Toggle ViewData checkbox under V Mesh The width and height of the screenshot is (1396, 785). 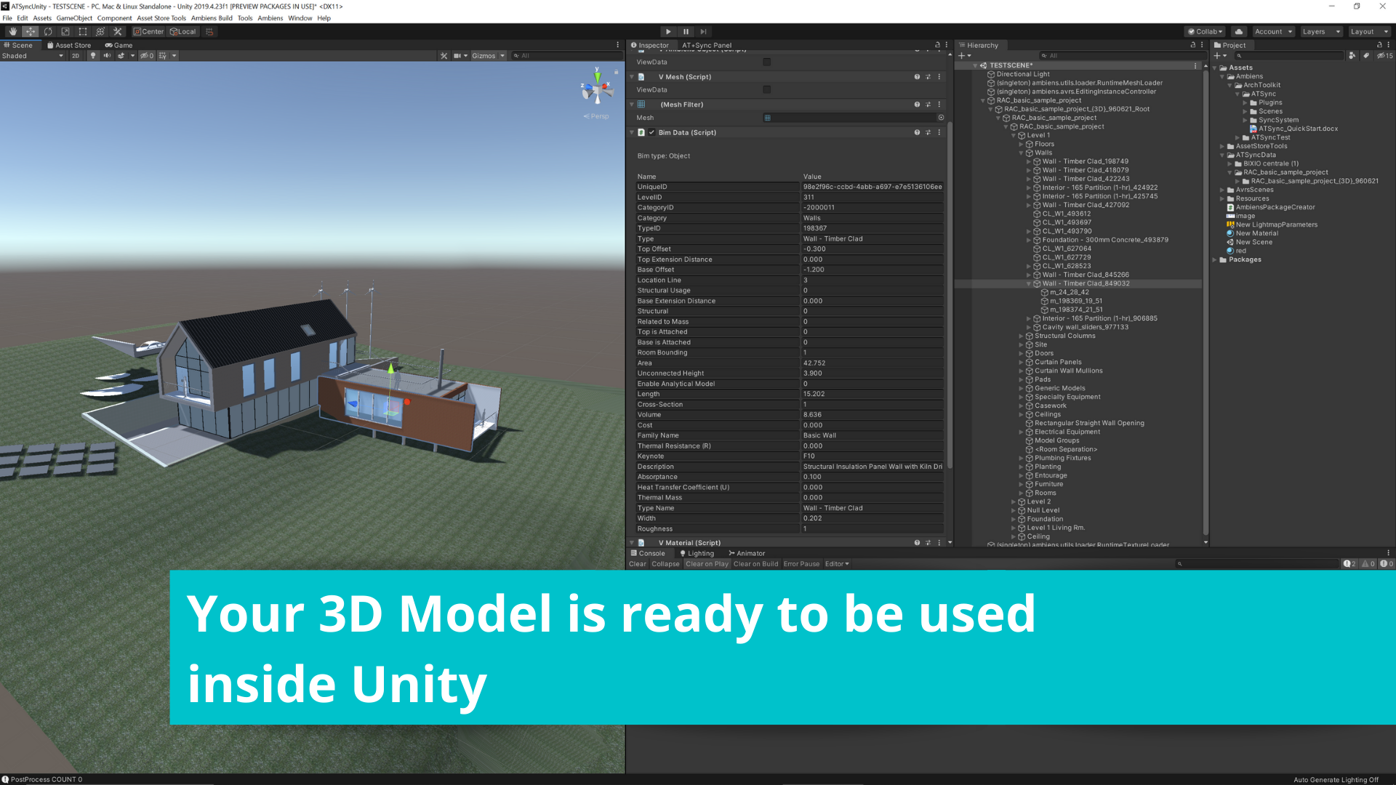pyautogui.click(x=766, y=89)
